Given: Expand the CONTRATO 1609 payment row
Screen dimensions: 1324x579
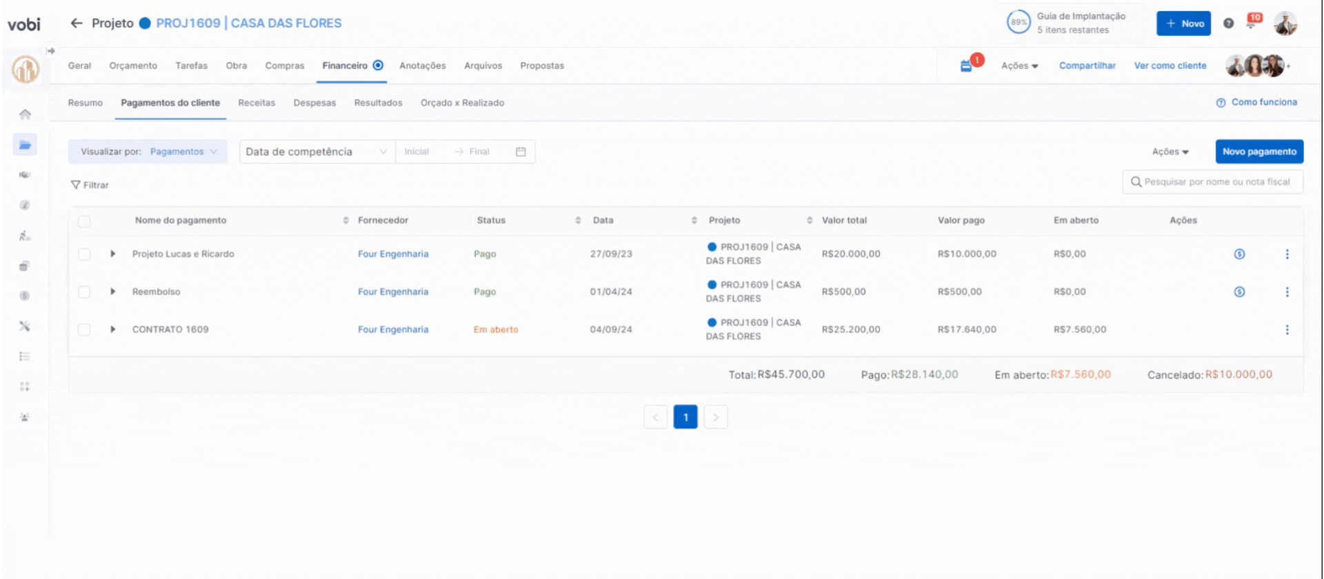Looking at the screenshot, I should pyautogui.click(x=113, y=329).
